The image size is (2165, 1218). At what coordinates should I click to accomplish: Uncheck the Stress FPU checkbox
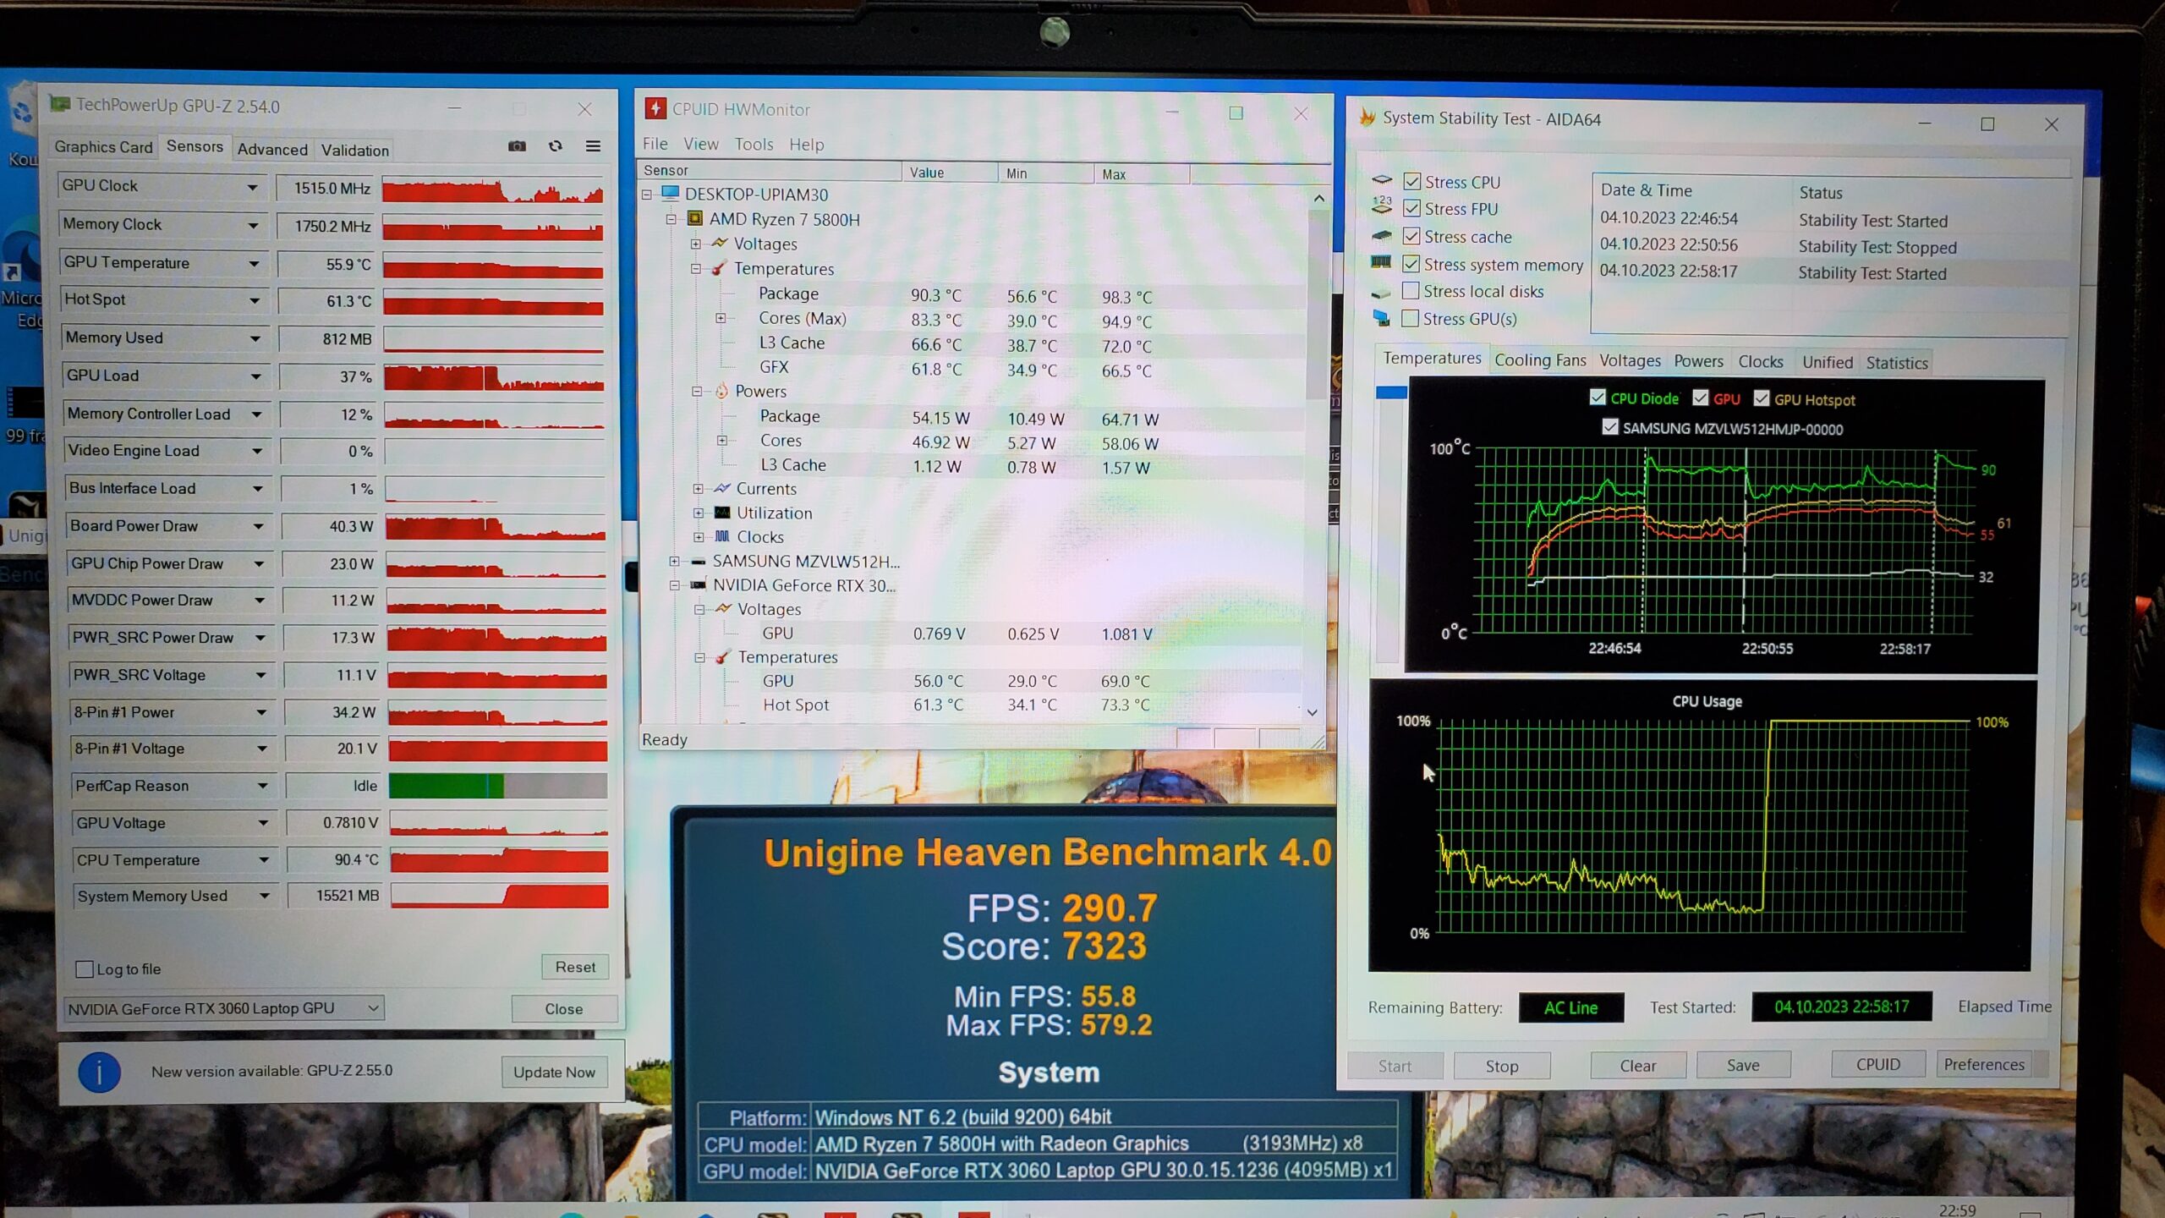tap(1411, 209)
